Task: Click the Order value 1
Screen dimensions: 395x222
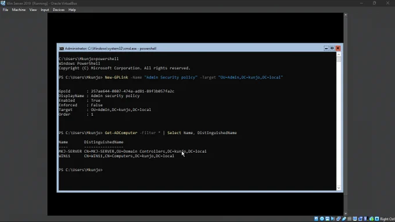Action: coord(92,114)
